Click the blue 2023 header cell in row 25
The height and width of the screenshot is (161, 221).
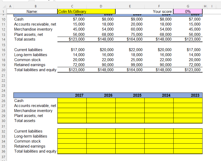coord(188,95)
